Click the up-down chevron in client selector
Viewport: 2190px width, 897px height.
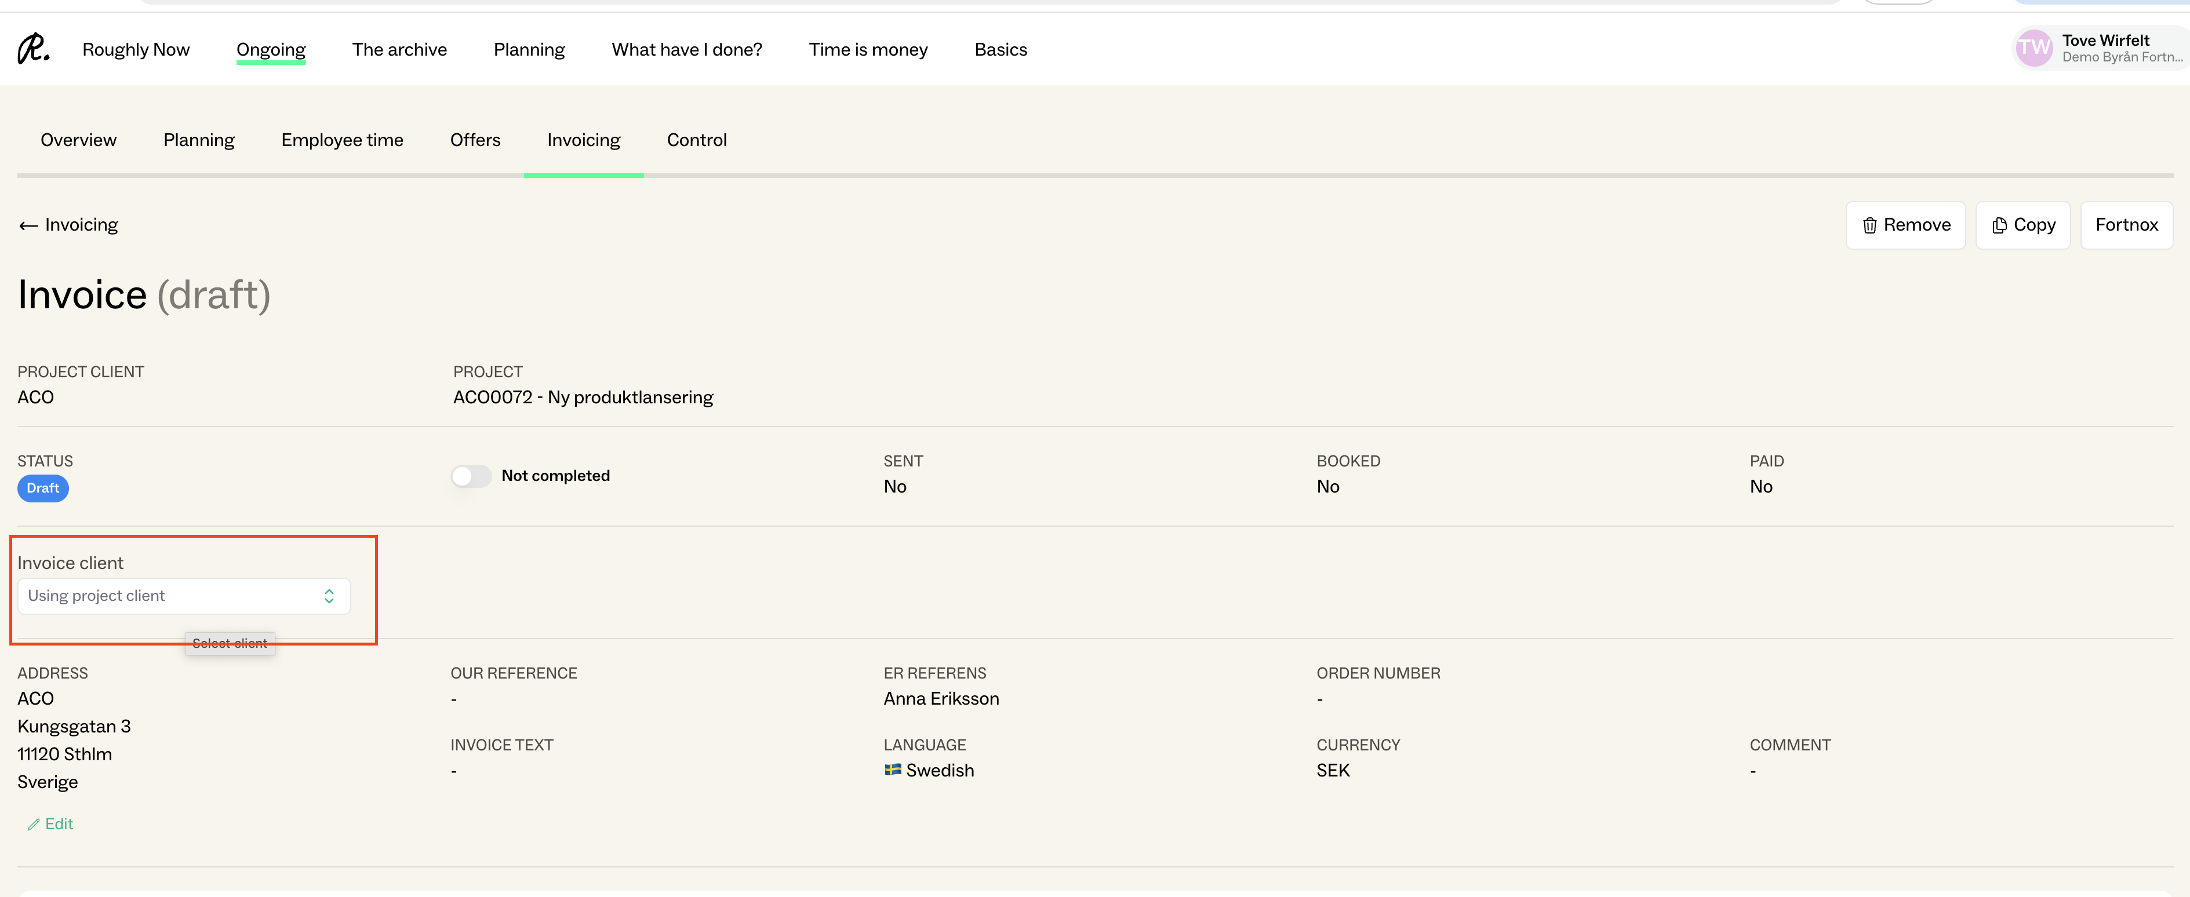coord(329,596)
